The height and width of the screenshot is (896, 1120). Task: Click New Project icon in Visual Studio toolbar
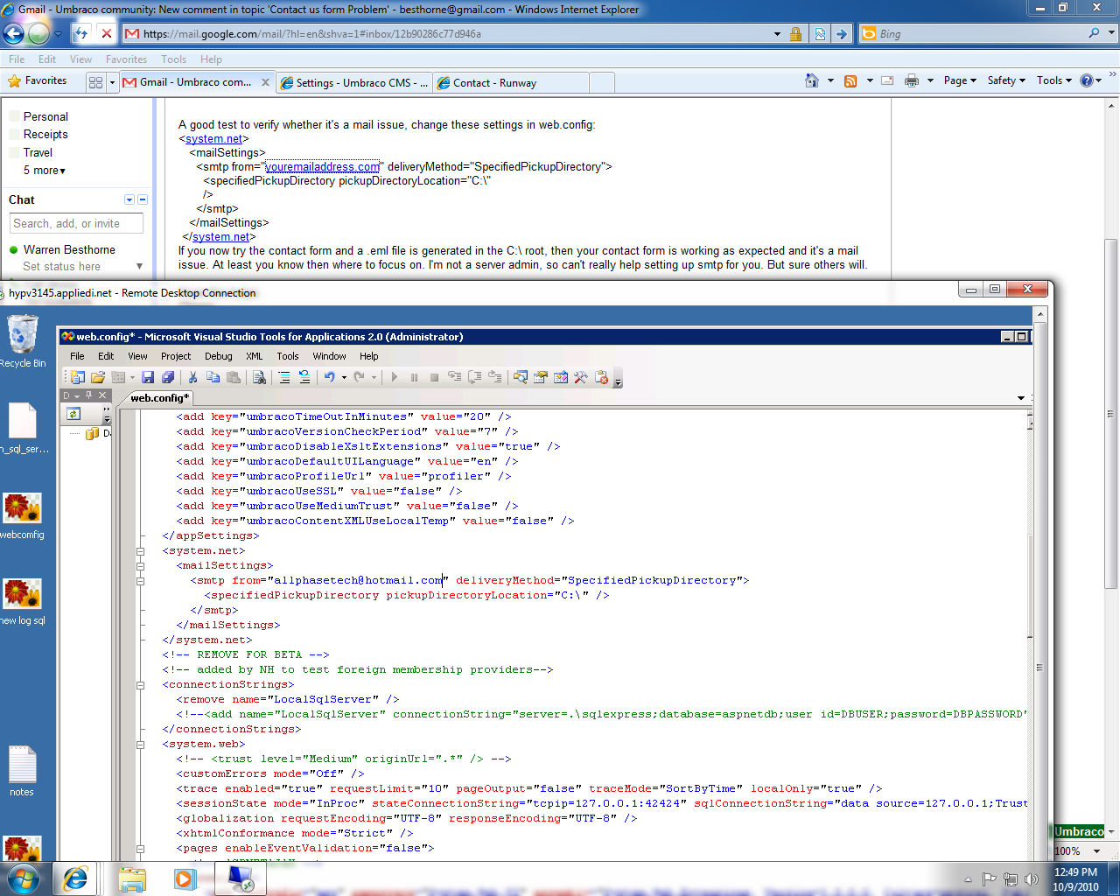(78, 377)
